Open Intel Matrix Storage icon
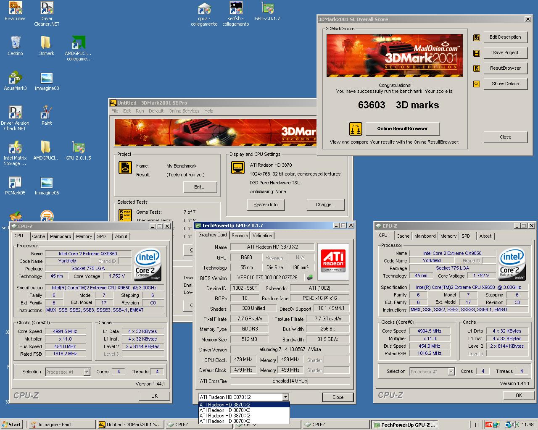The image size is (538, 430). click(x=15, y=147)
